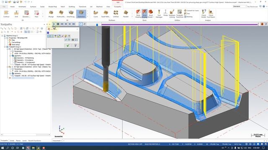The width and height of the screenshot is (268, 150).
Task: Open Toolpath Transform
Action: pos(180,14)
